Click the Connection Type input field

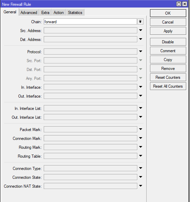click(91, 168)
